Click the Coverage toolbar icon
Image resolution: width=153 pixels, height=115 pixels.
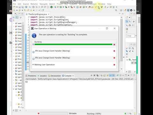[x=66, y=7]
